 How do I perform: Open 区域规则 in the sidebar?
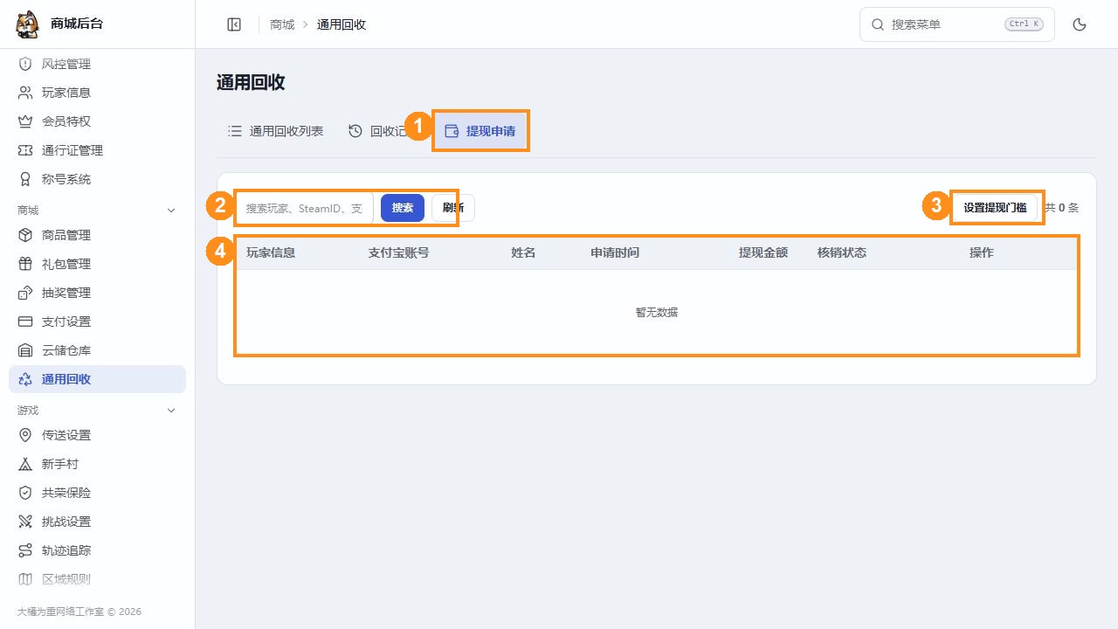click(x=97, y=578)
